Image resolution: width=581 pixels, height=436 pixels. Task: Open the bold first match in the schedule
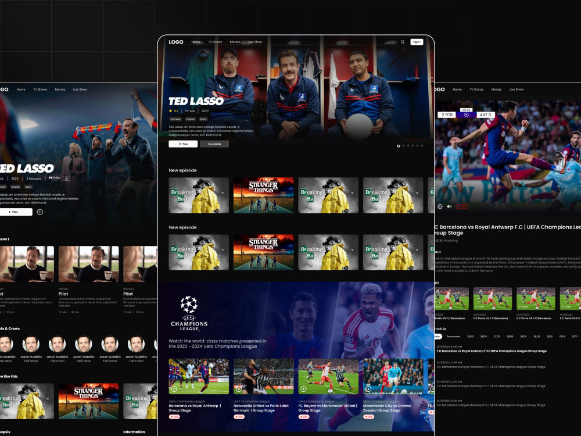point(492,351)
